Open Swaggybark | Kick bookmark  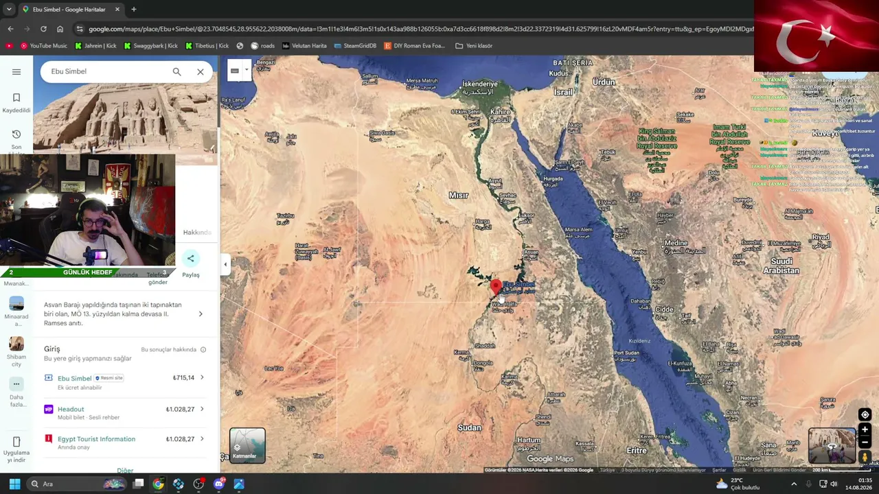click(x=150, y=46)
